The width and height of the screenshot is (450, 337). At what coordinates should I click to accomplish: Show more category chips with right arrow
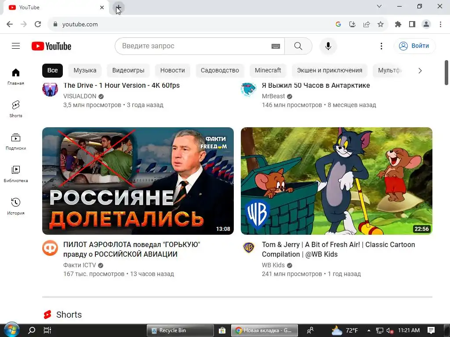point(420,71)
